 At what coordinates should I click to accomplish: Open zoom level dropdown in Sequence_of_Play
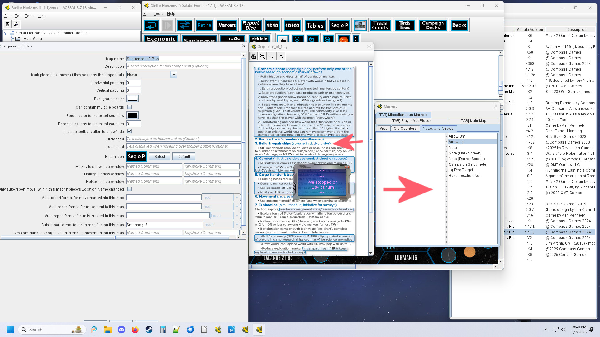point(272,56)
